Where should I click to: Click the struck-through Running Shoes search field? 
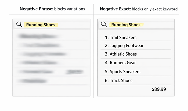[126, 25]
